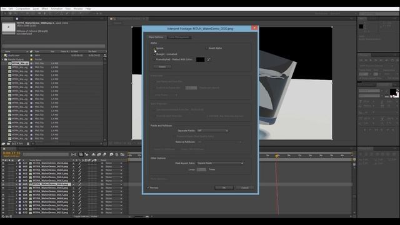Select Straight - Unmatted alpha option
Screen dimensions: 400x225
tap(154, 54)
